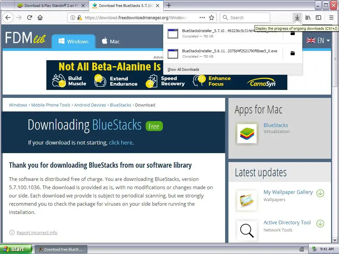Screen dimensions: 339x254
Task: Click the FDM lib logo
Action: click(x=25, y=38)
